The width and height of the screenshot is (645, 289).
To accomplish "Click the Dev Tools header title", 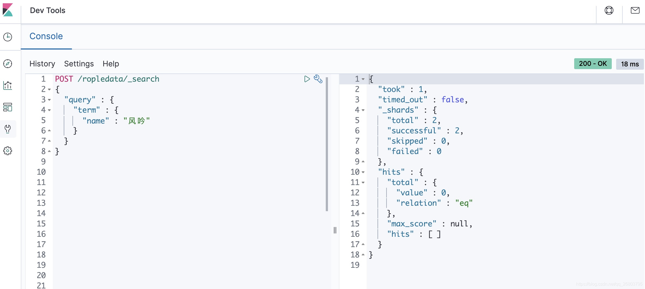I will [x=48, y=10].
